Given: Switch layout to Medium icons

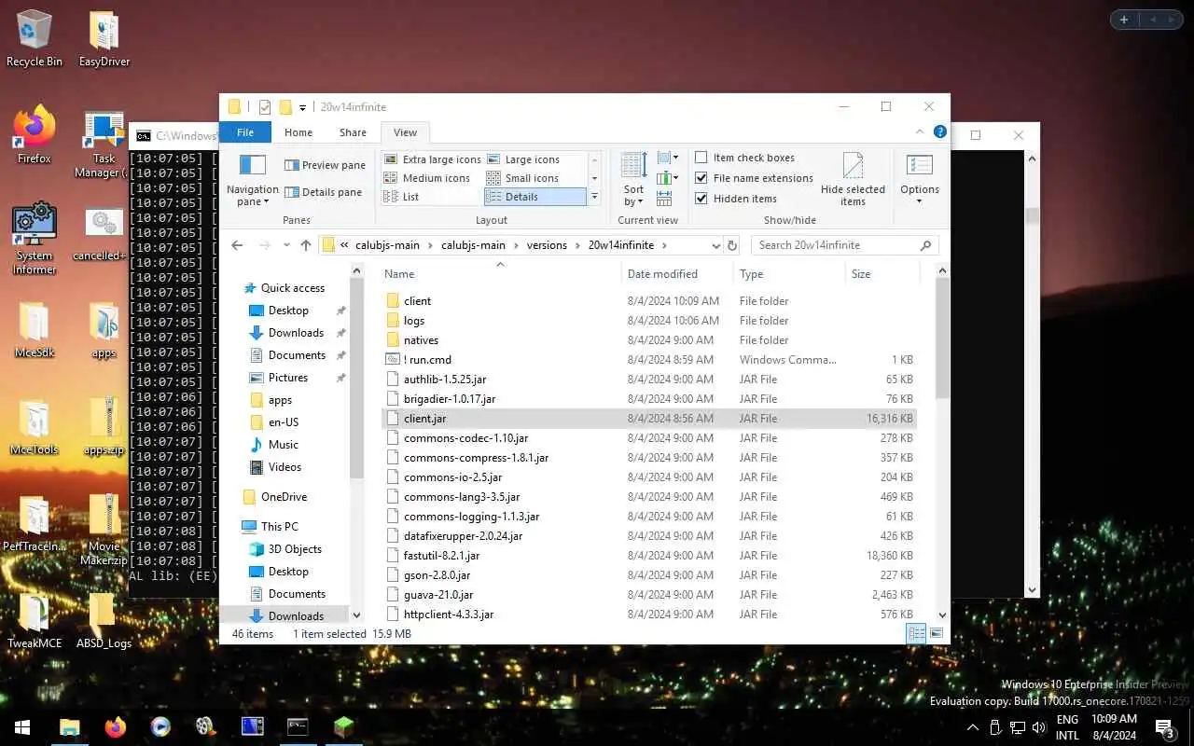Looking at the screenshot, I should [x=427, y=178].
